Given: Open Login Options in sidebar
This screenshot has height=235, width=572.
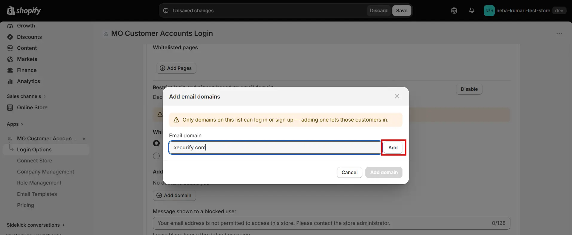Looking at the screenshot, I should 46,150.
